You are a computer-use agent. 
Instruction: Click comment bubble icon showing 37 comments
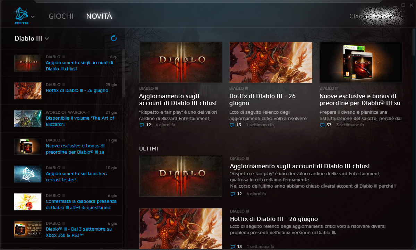(x=322, y=125)
